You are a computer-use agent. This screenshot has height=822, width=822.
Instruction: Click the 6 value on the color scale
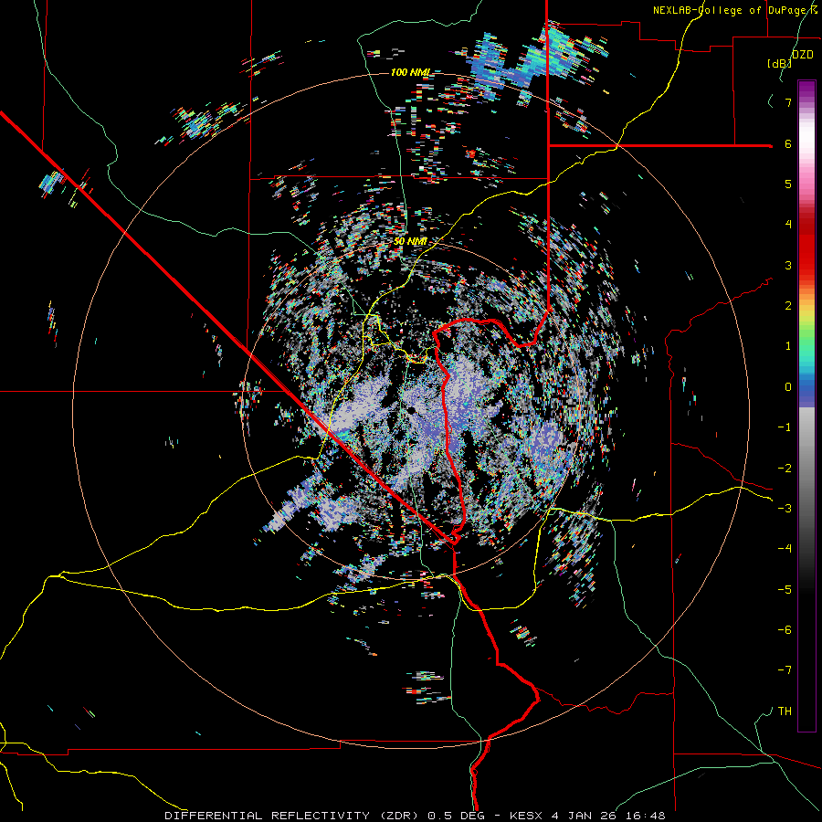(788, 143)
